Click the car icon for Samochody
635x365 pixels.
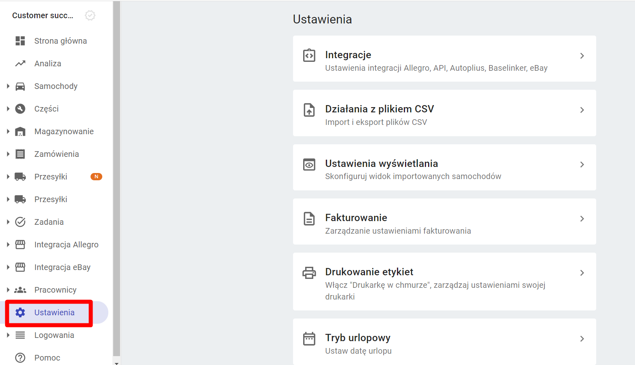click(x=20, y=86)
